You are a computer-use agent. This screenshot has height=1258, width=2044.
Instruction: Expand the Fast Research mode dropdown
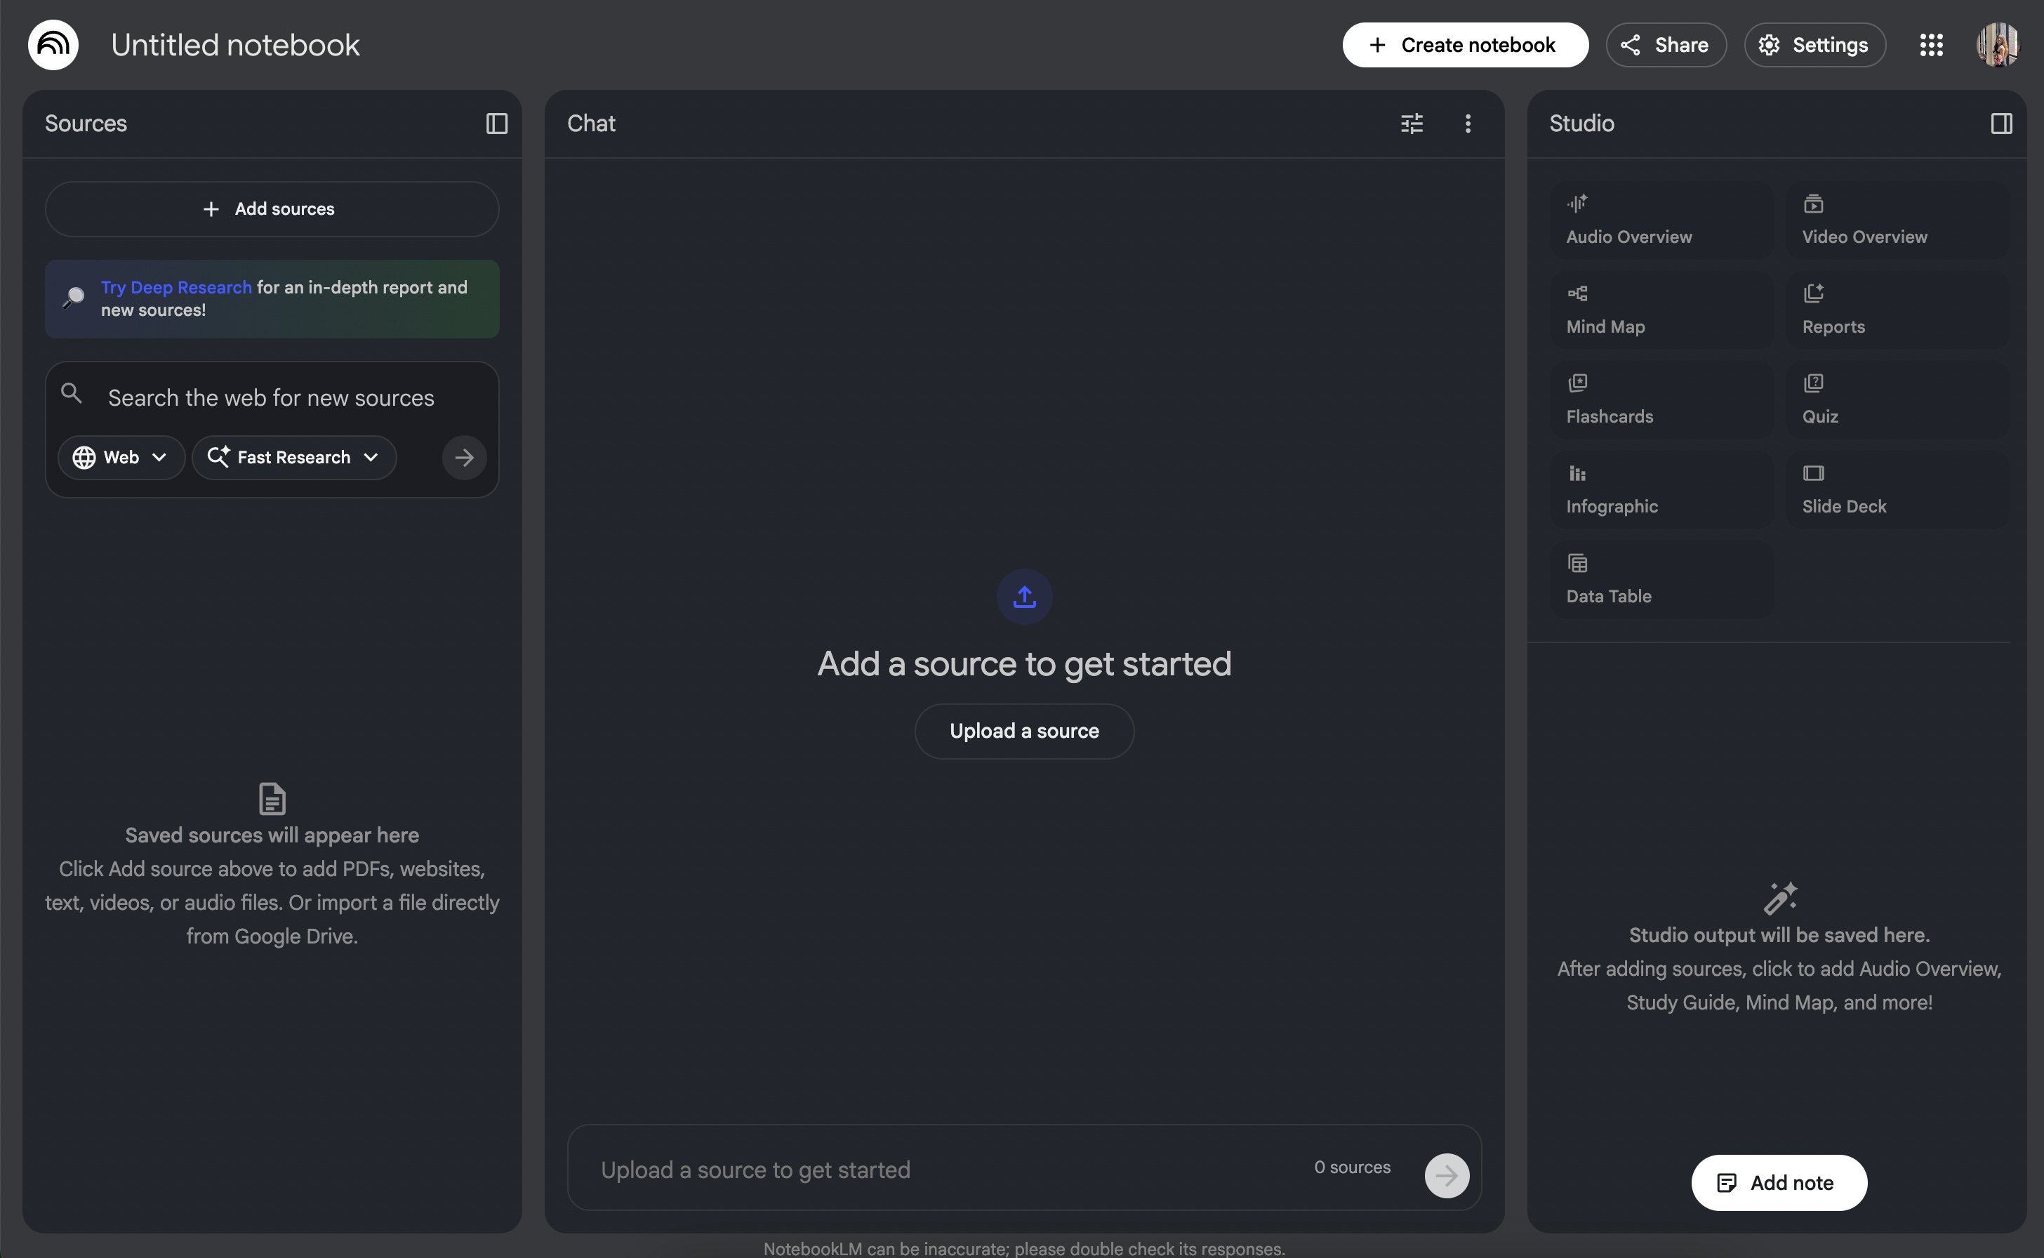293,458
